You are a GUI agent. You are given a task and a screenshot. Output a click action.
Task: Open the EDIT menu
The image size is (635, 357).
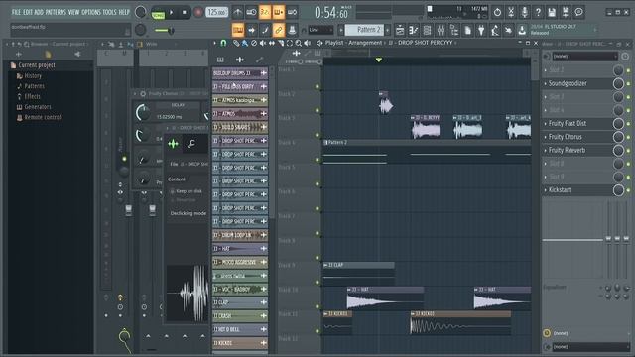tap(28, 12)
